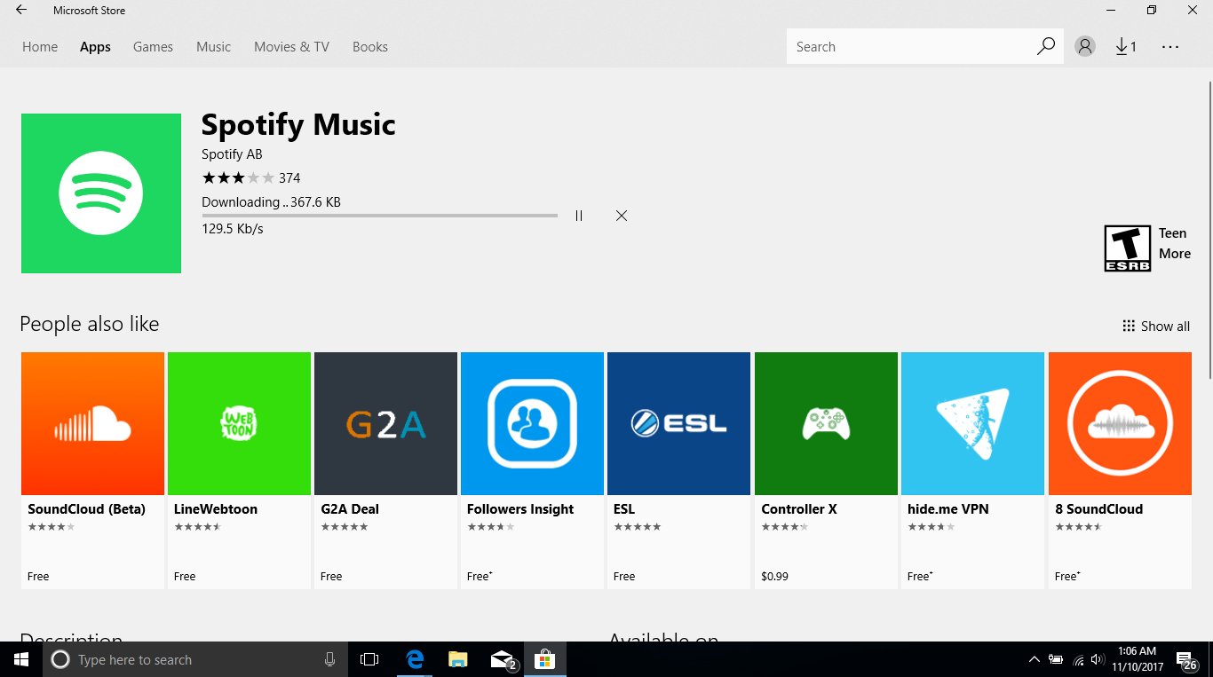This screenshot has width=1213, height=677.
Task: Click the Cortana search box
Action: (195, 659)
